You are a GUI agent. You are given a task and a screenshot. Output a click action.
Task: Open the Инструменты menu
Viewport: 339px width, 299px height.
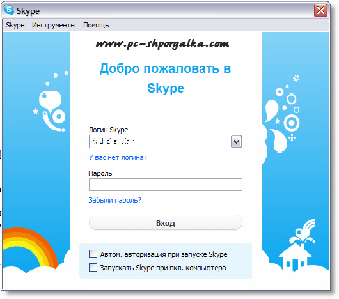point(54,25)
